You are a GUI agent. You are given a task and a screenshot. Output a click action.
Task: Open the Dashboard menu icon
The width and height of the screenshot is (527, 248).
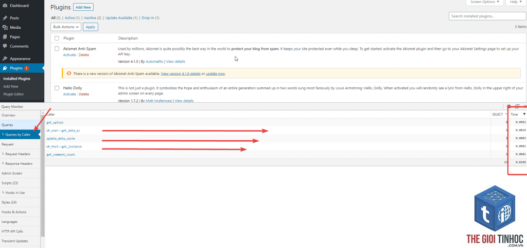5,6
